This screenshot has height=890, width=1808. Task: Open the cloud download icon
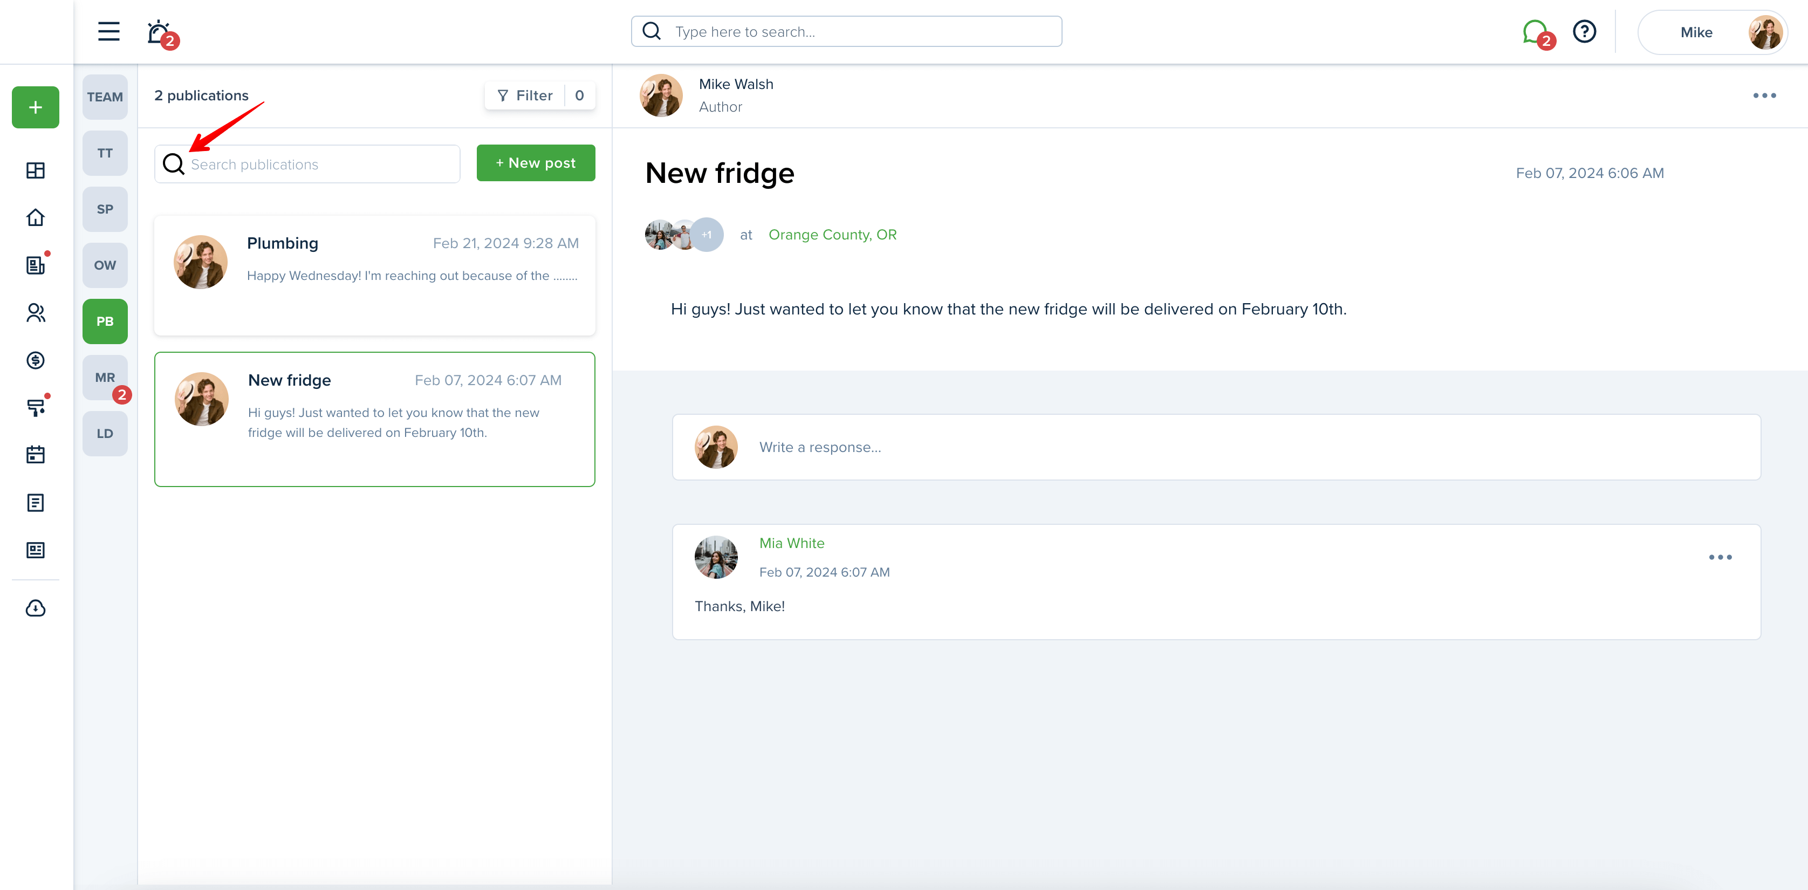click(x=36, y=608)
